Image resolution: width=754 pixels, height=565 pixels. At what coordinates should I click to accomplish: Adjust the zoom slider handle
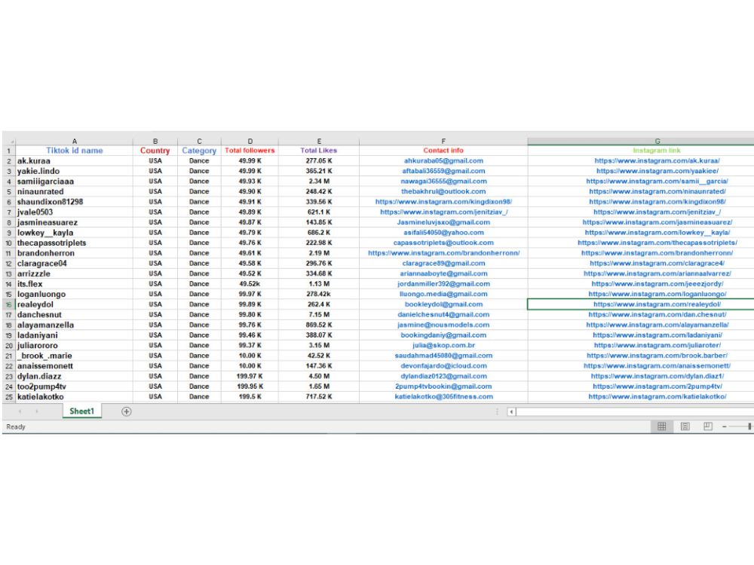[x=749, y=426]
